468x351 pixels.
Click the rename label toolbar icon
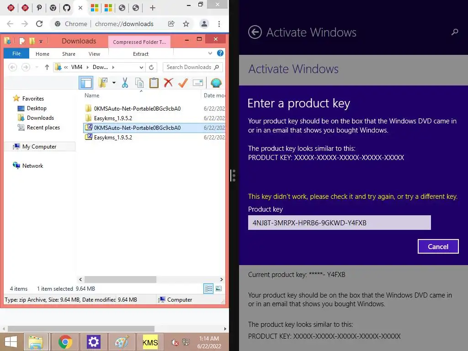[198, 83]
